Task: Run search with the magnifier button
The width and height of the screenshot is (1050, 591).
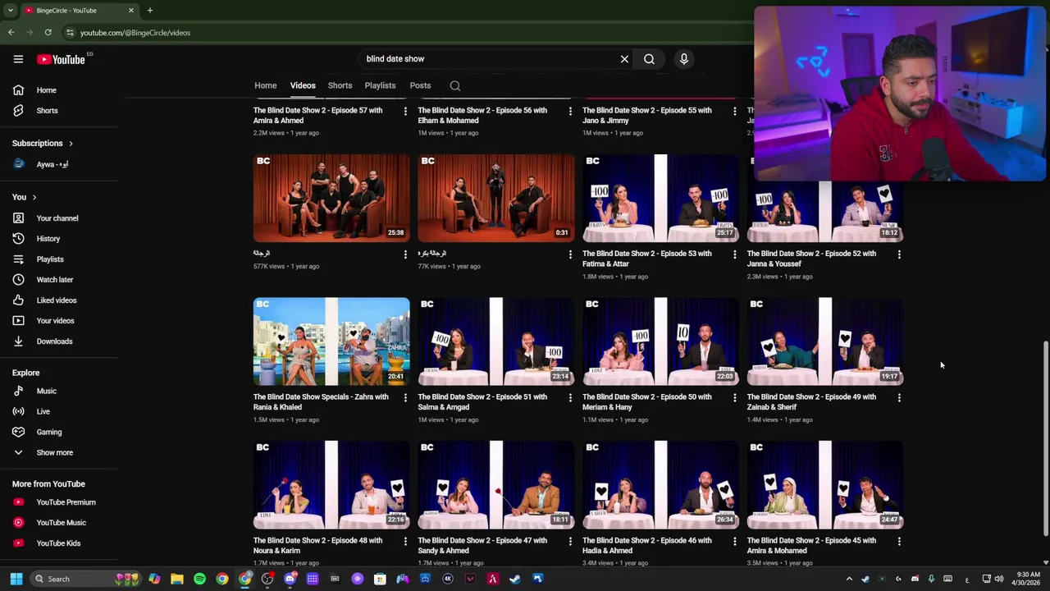Action: point(649,59)
